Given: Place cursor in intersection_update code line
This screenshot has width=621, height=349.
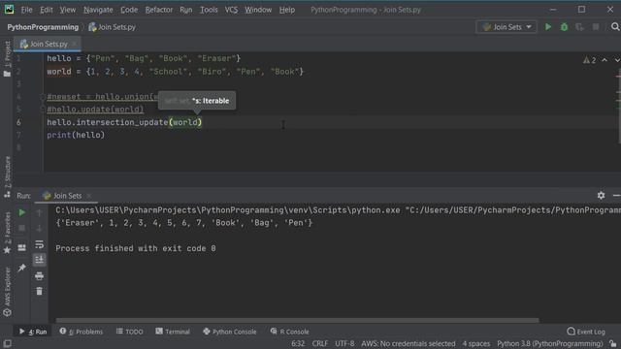Looking at the screenshot, I should coord(124,122).
